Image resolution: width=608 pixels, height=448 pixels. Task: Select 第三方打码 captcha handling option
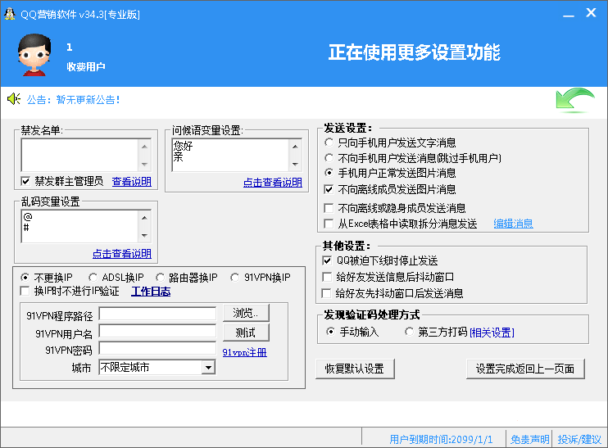click(x=409, y=332)
